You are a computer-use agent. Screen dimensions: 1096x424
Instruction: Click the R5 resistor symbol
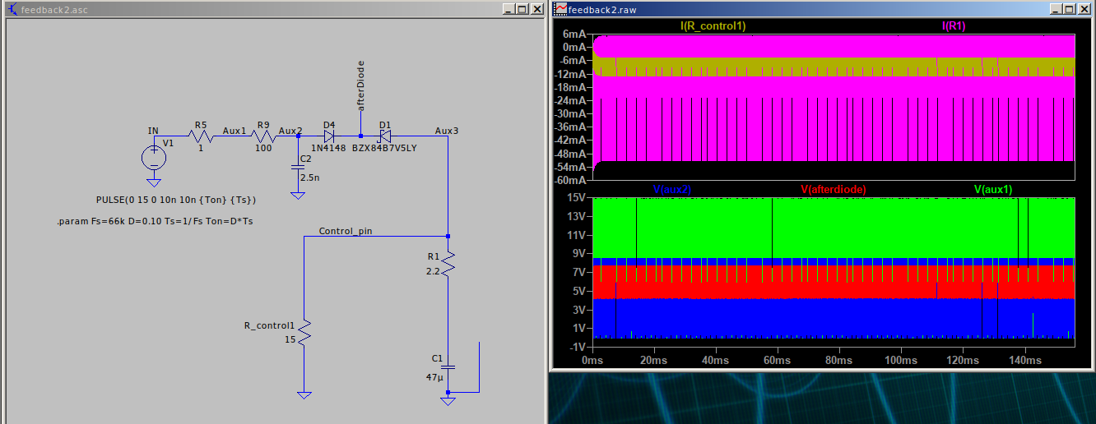point(200,136)
